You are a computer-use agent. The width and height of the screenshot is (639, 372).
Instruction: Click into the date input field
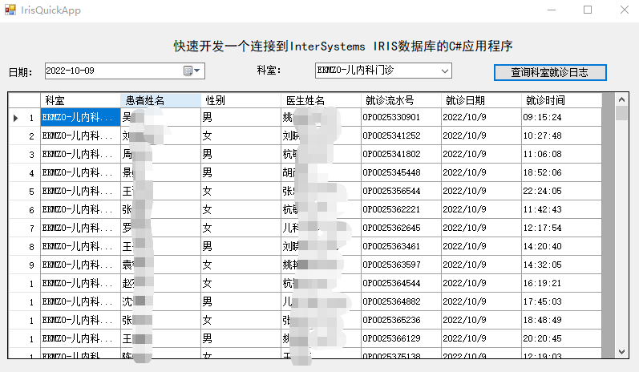point(112,71)
